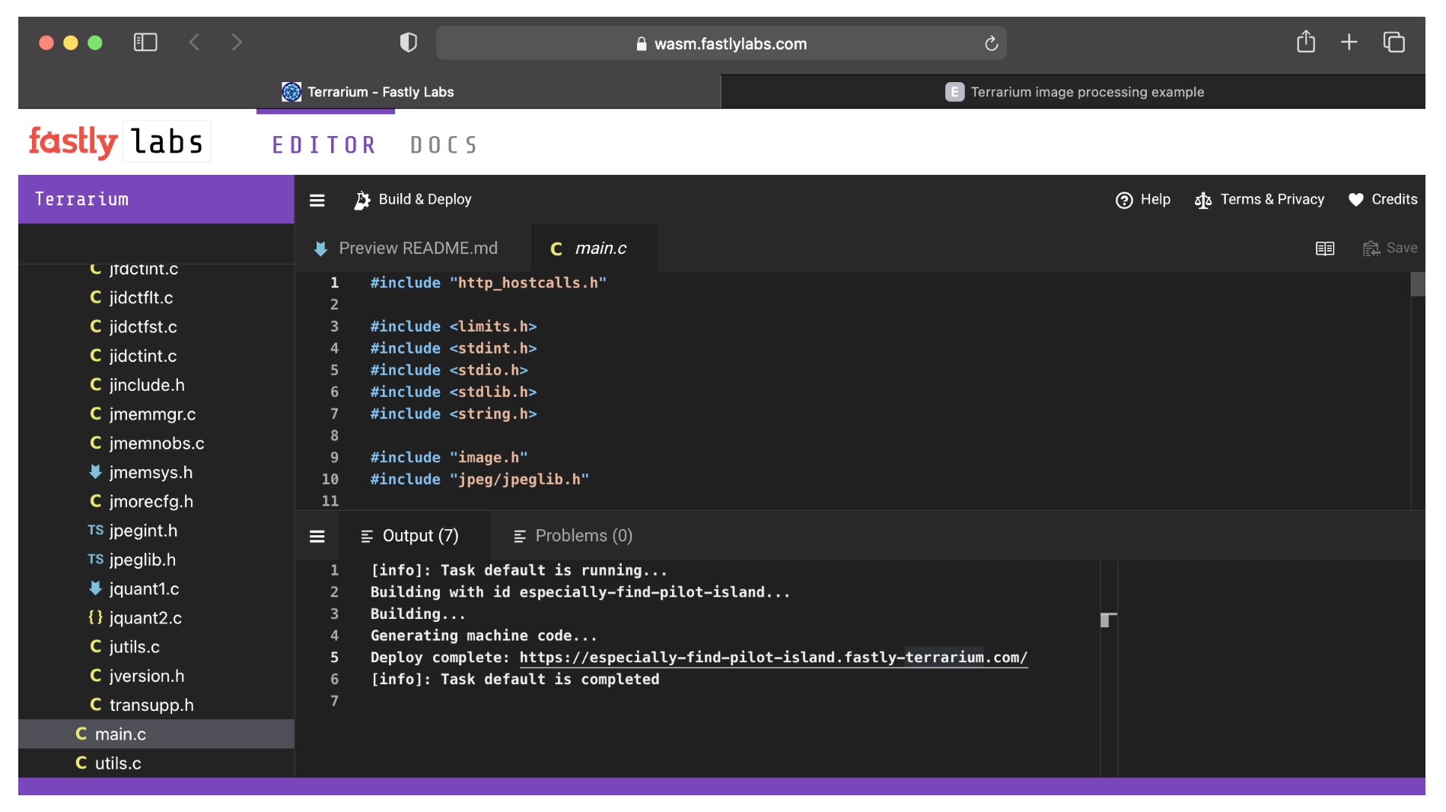
Task: Toggle Safari sidebar icon
Action: pyautogui.click(x=145, y=43)
